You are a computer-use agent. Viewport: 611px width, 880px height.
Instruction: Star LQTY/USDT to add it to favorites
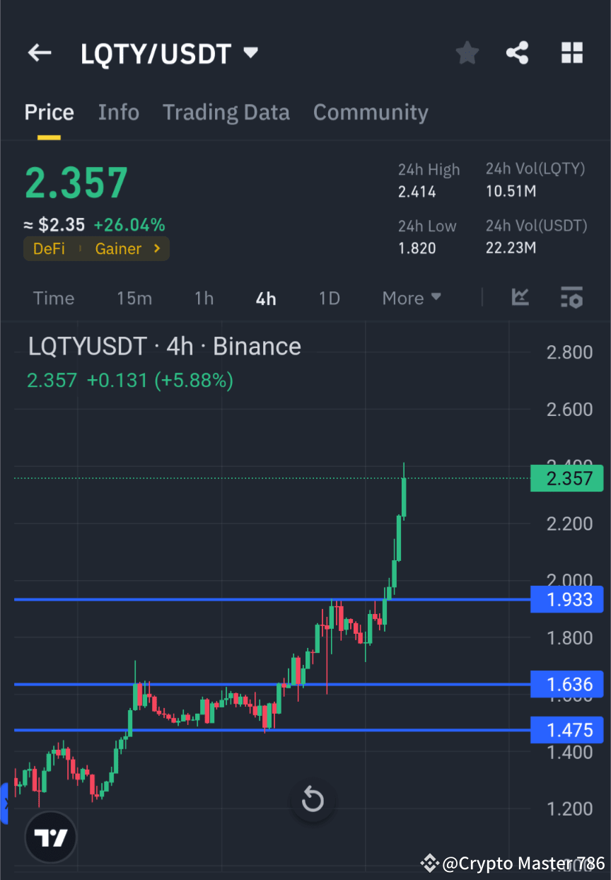(467, 52)
